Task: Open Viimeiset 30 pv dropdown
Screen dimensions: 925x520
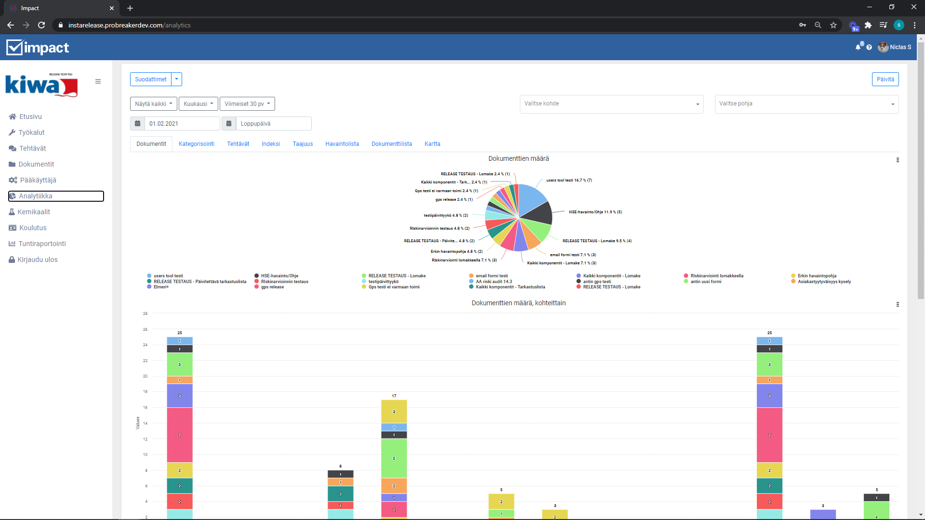Action: (x=247, y=104)
